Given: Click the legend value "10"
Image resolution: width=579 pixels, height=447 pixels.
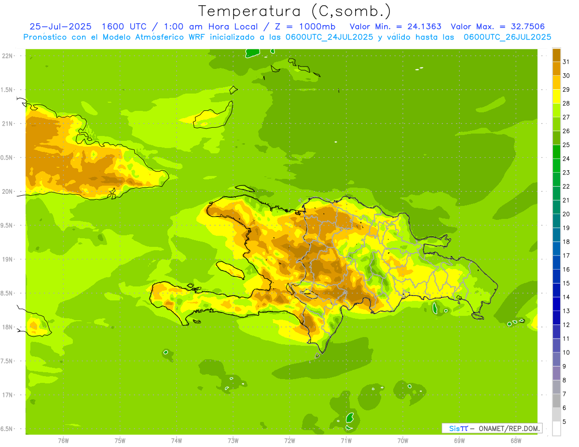Looking at the screenshot, I should 566,352.
